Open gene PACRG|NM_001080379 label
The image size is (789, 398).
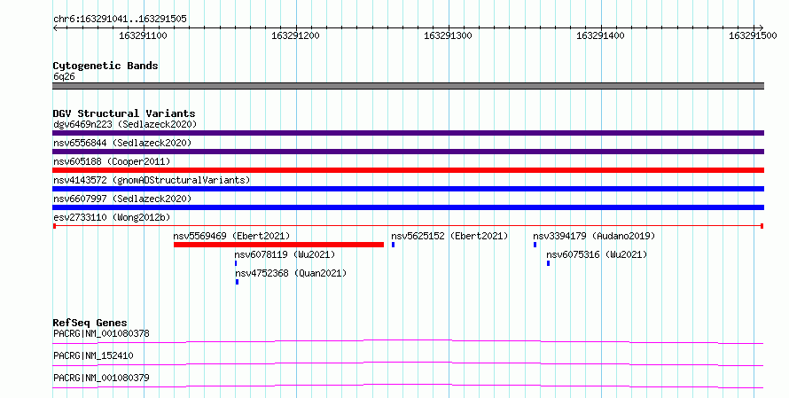[101, 378]
